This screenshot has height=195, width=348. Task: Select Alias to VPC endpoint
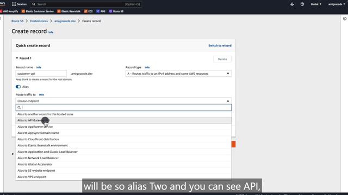pos(123,177)
